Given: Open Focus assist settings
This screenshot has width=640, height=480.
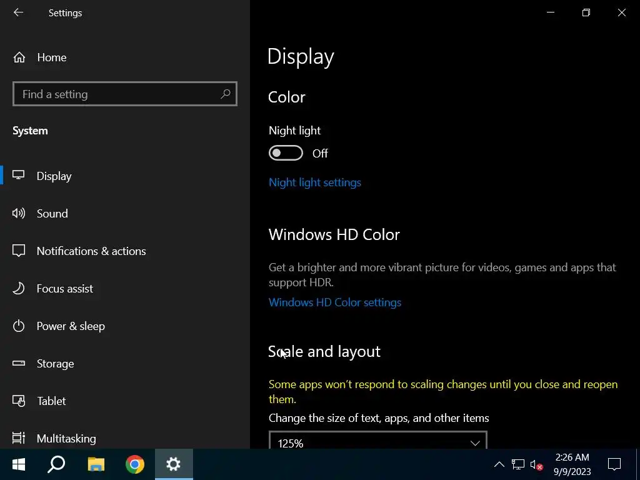Looking at the screenshot, I should pos(65,289).
